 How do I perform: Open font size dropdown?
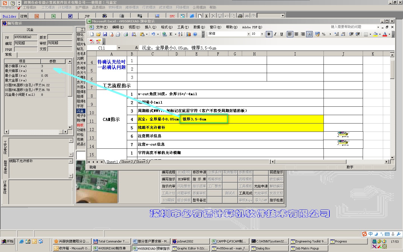tap(262, 34)
